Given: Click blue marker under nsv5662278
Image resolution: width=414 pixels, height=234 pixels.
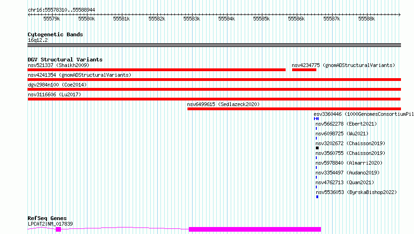Looking at the screenshot, I should (316, 128).
